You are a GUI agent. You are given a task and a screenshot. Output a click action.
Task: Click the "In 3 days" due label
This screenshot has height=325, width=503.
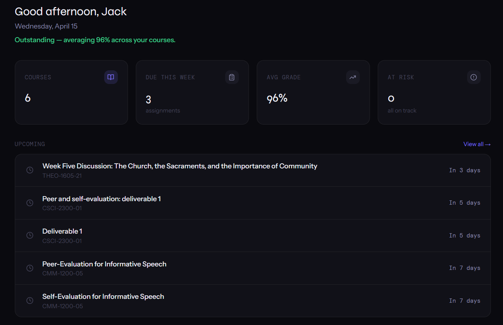tap(464, 170)
